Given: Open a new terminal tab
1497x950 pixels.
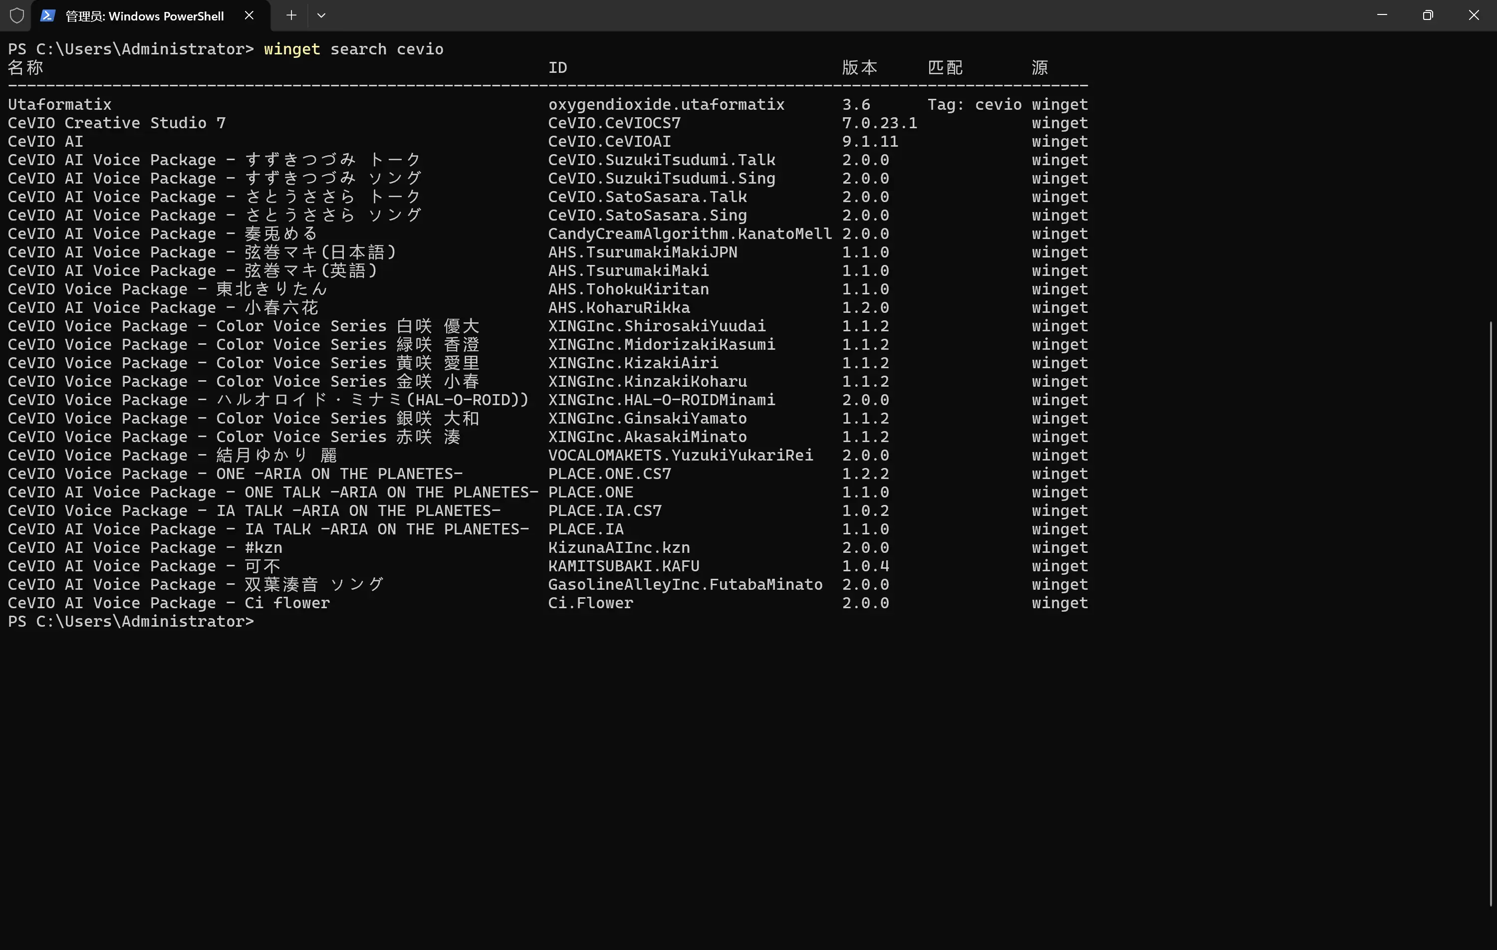Looking at the screenshot, I should pyautogui.click(x=291, y=15).
